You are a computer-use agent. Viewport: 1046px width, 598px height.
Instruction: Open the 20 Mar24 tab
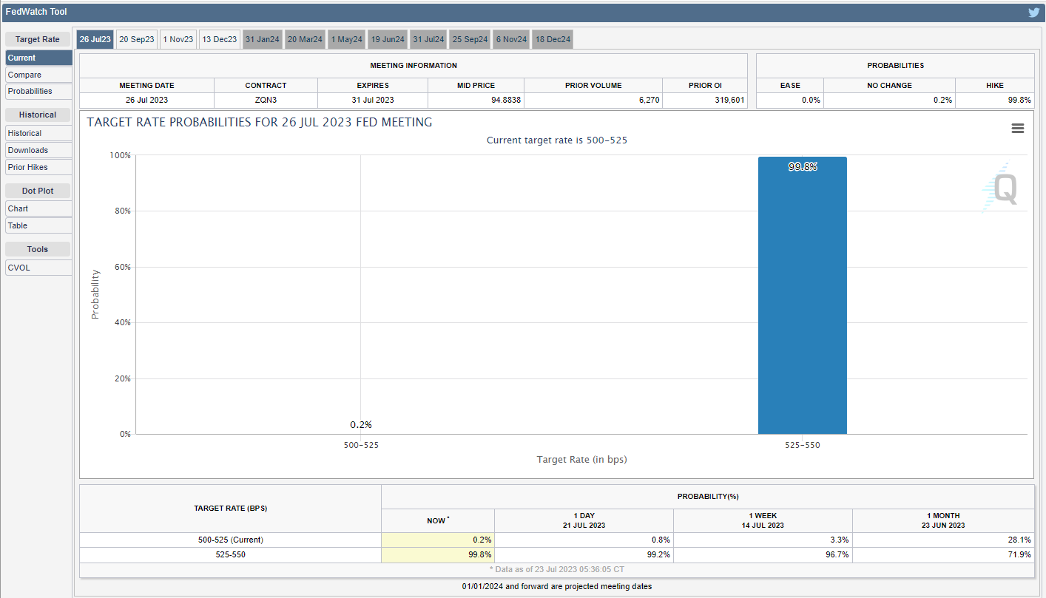305,39
